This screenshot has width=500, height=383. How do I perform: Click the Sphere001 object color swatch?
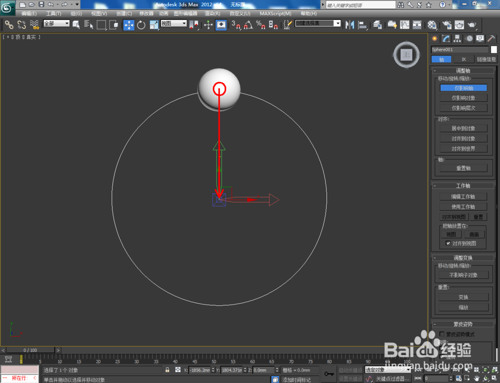[x=494, y=49]
